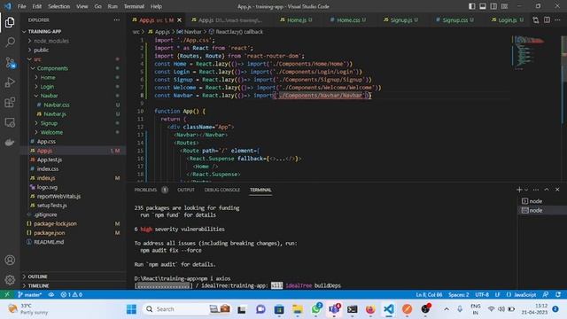Open the File menu
The image size is (567, 319).
click(21, 6)
